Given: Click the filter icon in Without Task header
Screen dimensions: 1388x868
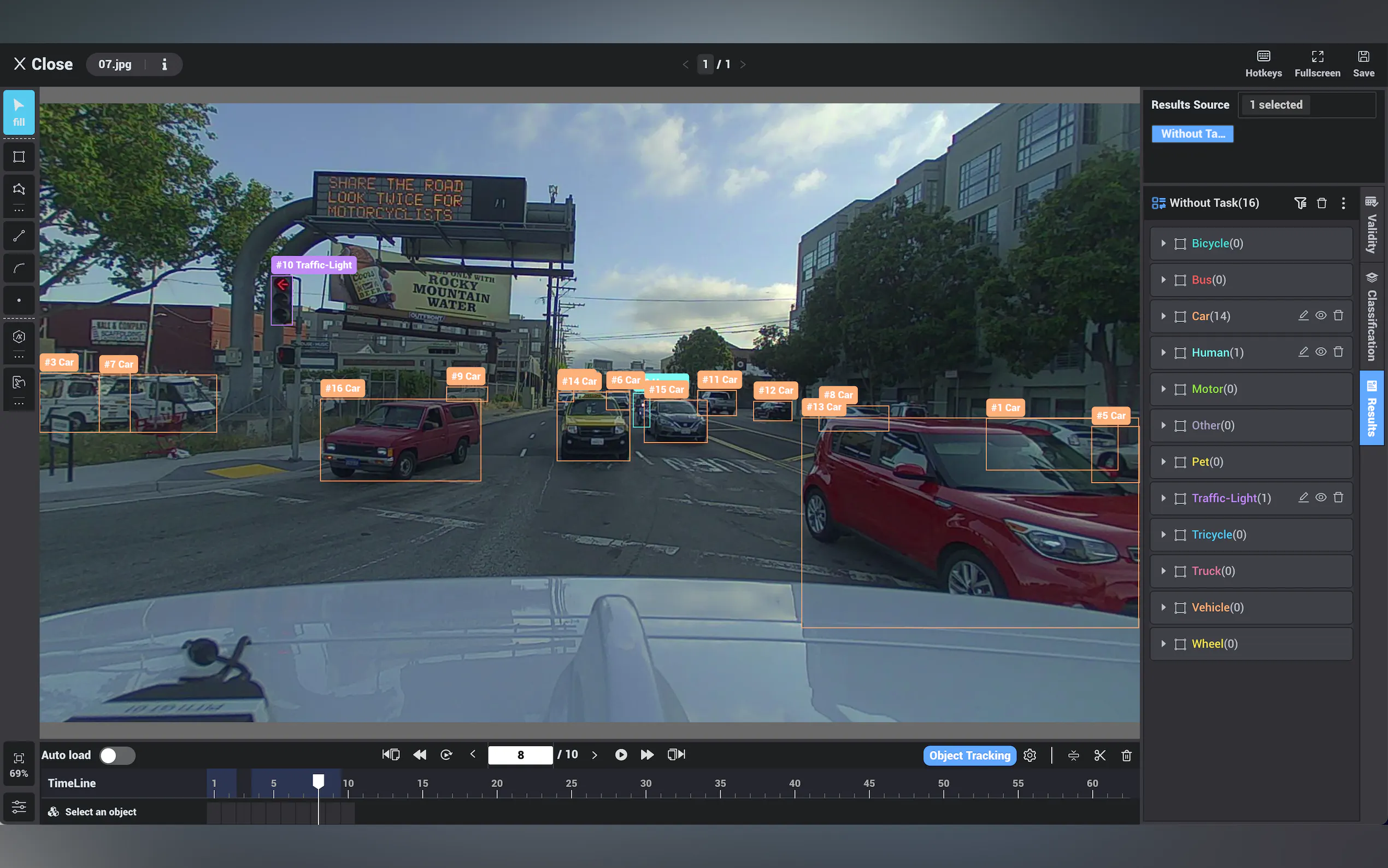Looking at the screenshot, I should pyautogui.click(x=1300, y=203).
